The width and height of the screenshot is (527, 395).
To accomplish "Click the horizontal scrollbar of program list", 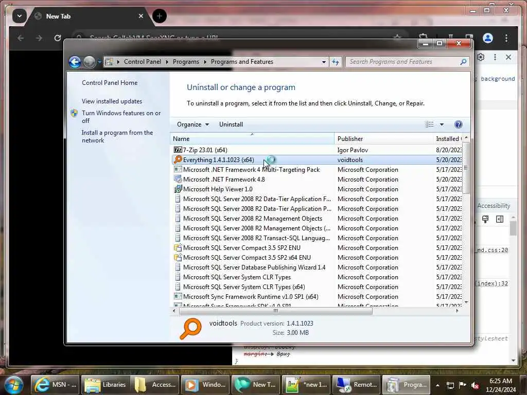I will tap(276, 311).
